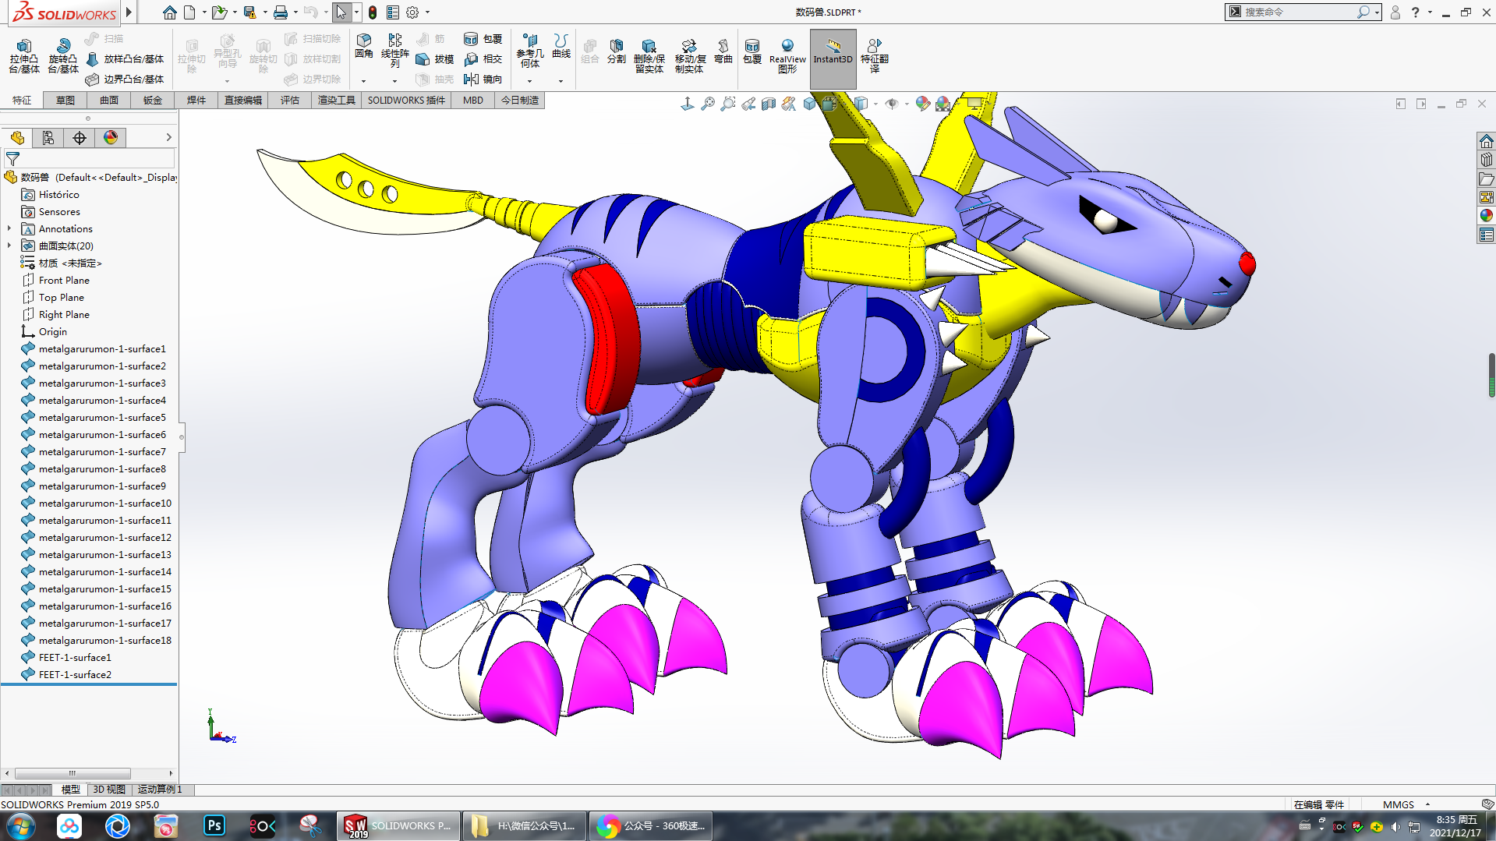Viewport: 1496px width, 841px height.
Task: Open the ConfigurationManager tab
Action: (80, 138)
